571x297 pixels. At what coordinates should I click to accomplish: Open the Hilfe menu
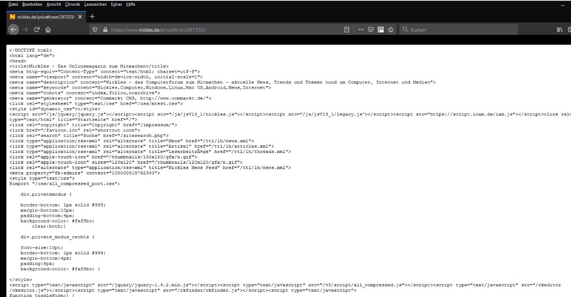tap(131, 4)
